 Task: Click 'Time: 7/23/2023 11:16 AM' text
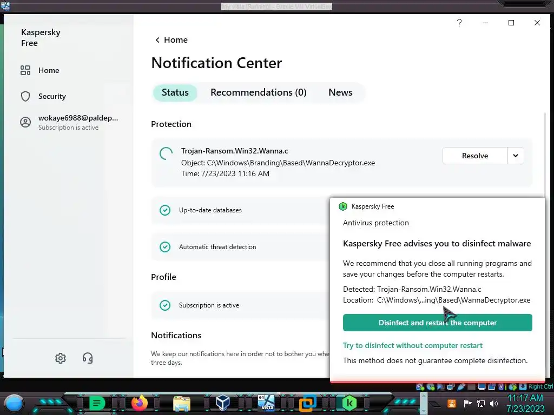[x=226, y=173]
